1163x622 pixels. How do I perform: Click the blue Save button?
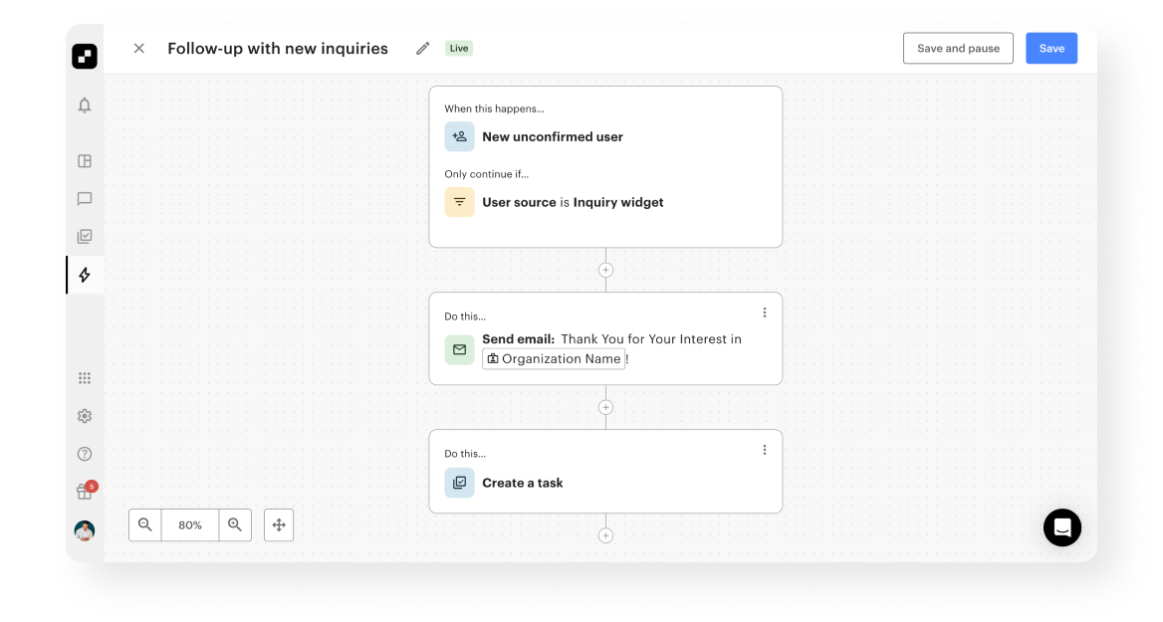point(1051,49)
